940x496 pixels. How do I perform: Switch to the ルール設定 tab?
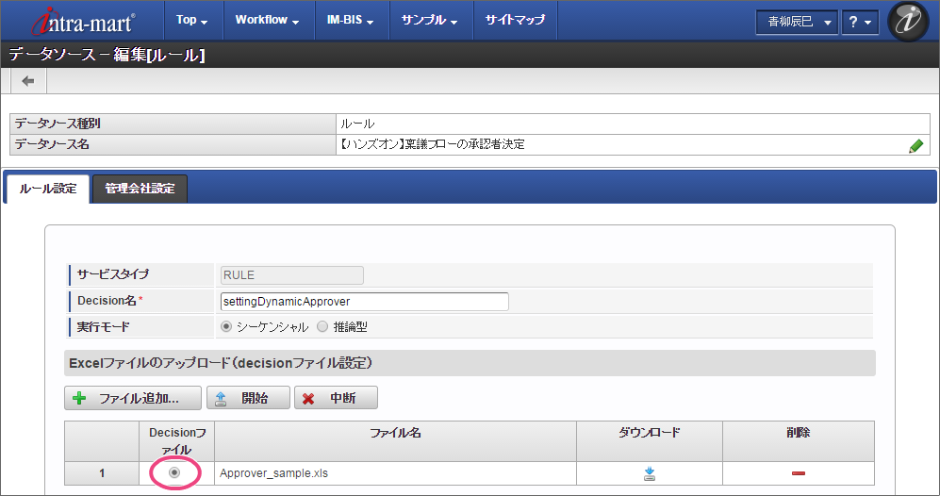(x=48, y=189)
